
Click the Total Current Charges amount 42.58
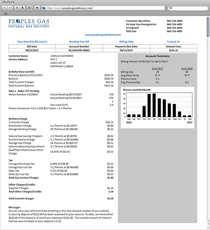click(110, 198)
